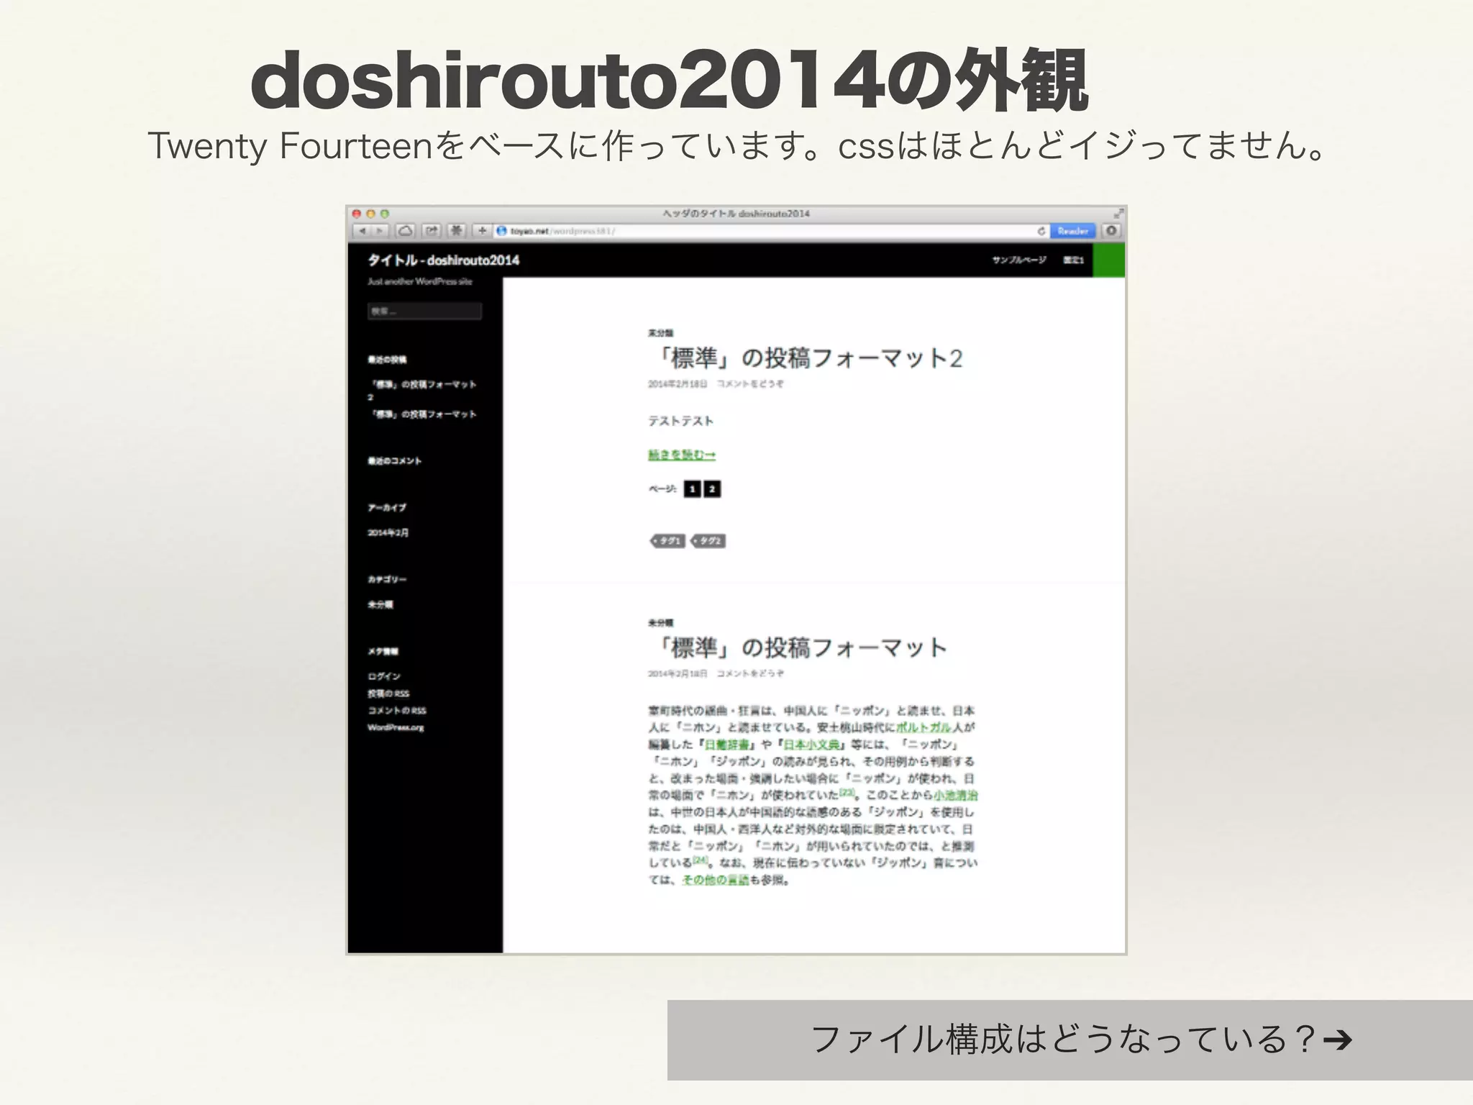Click the add bookmark plus button
The image size is (1473, 1105).
coord(483,231)
